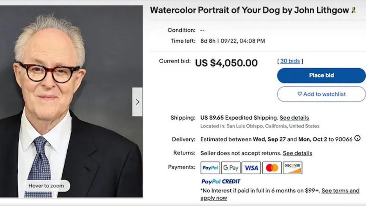
Task: Add the listing to watchlist
Action: [x=321, y=94]
